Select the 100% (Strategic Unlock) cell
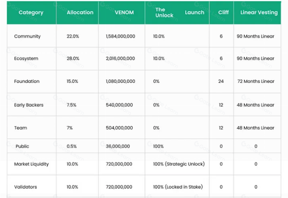The height and width of the screenshot is (198, 288). click(179, 164)
